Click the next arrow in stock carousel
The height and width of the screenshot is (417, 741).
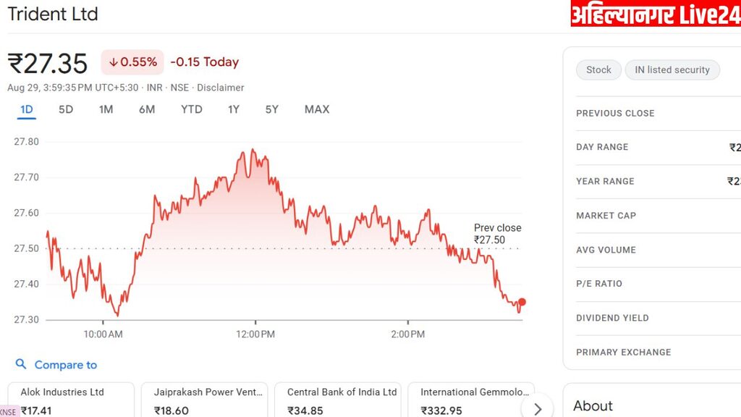[537, 409]
